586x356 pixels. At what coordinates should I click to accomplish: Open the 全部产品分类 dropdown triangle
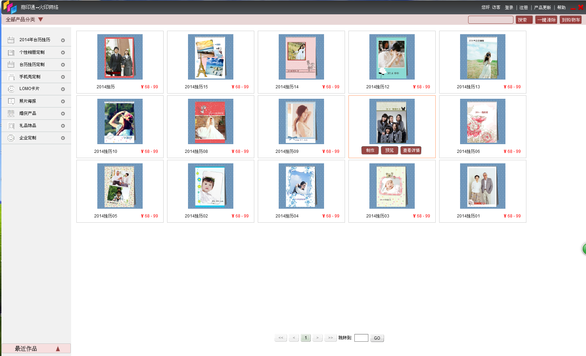40,20
